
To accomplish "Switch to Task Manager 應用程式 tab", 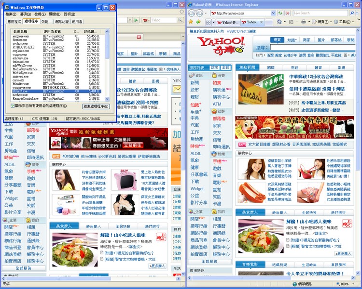I will [14, 22].
